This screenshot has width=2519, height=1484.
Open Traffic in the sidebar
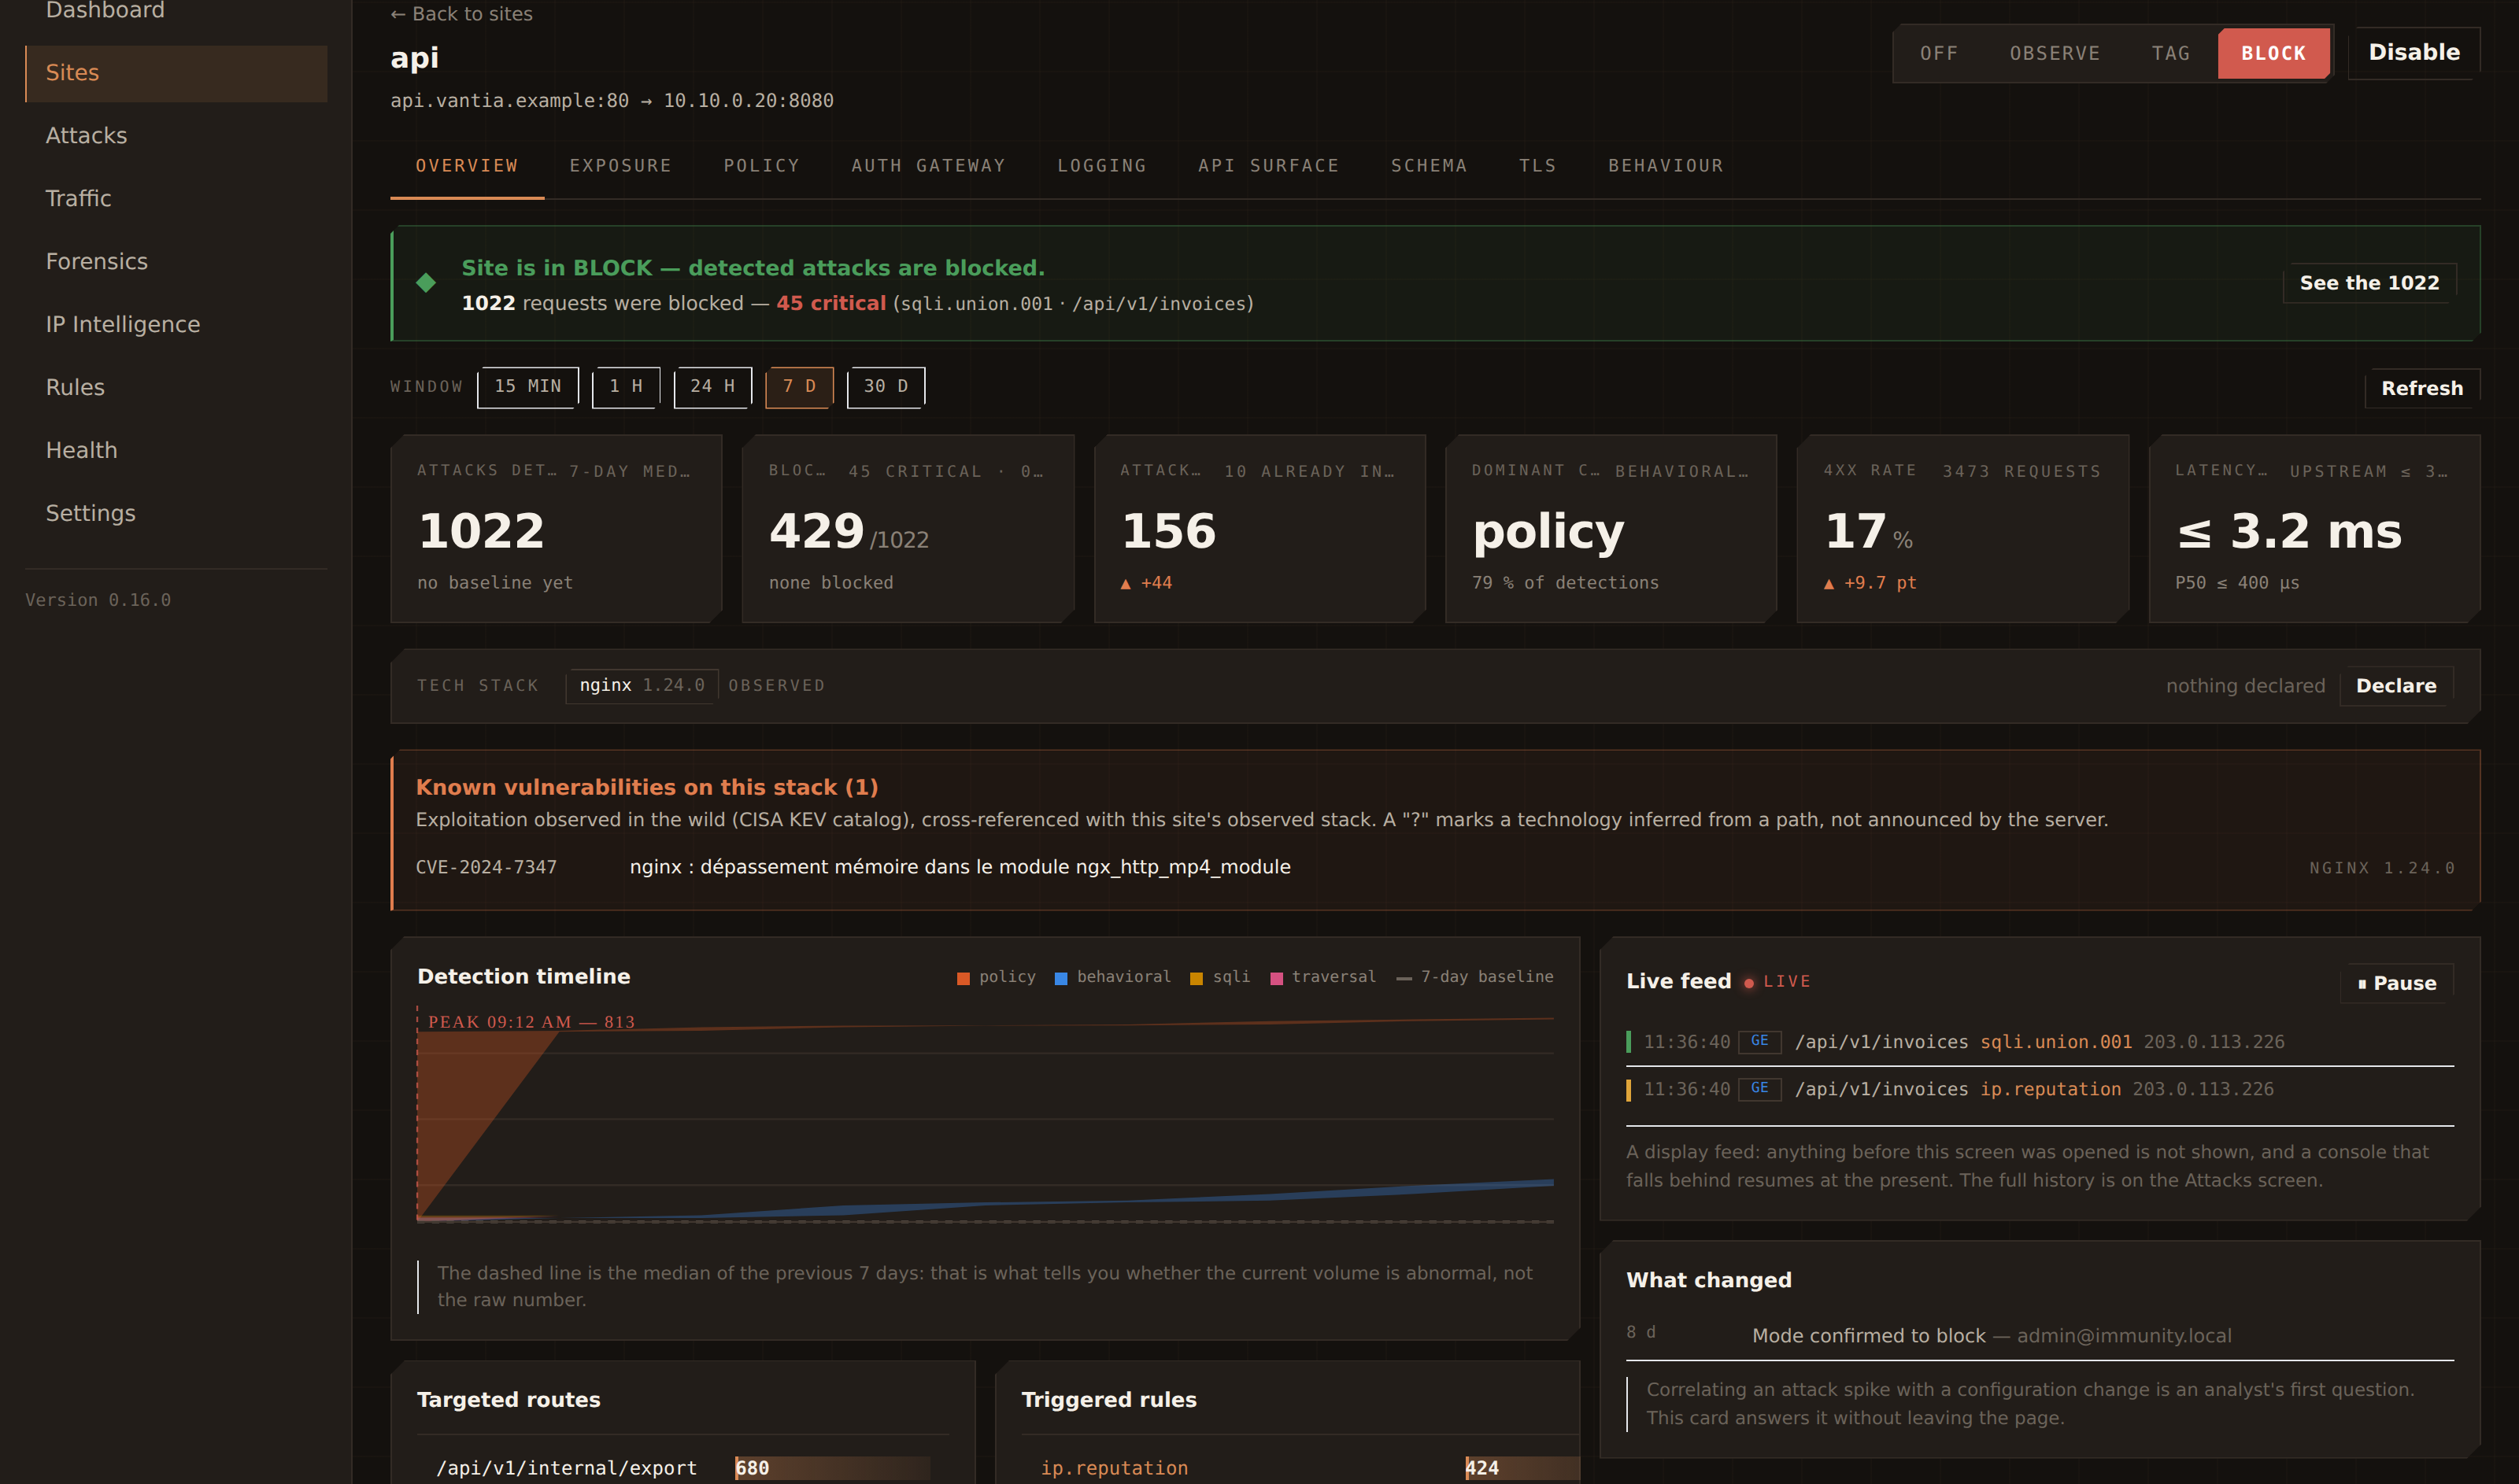(x=176, y=199)
